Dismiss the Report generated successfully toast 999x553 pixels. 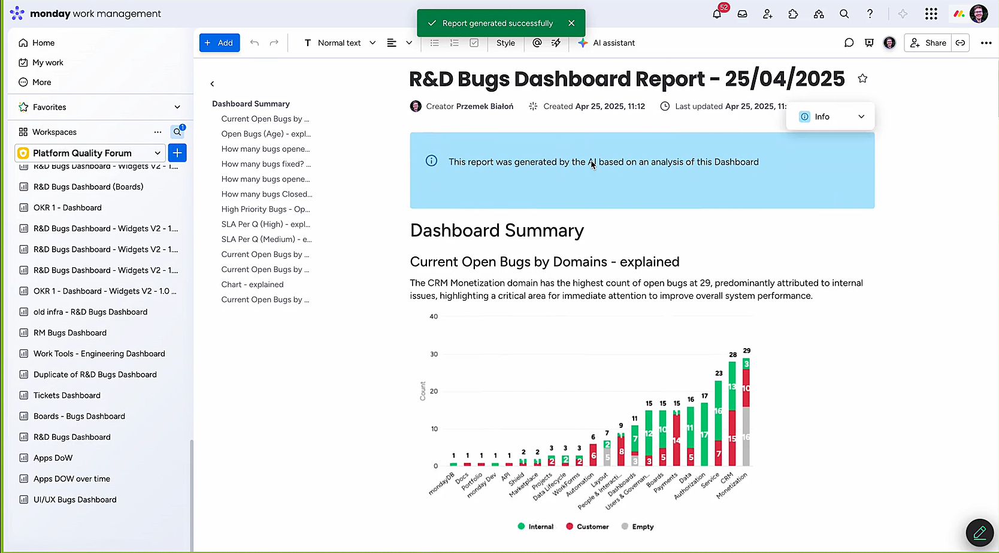click(571, 23)
